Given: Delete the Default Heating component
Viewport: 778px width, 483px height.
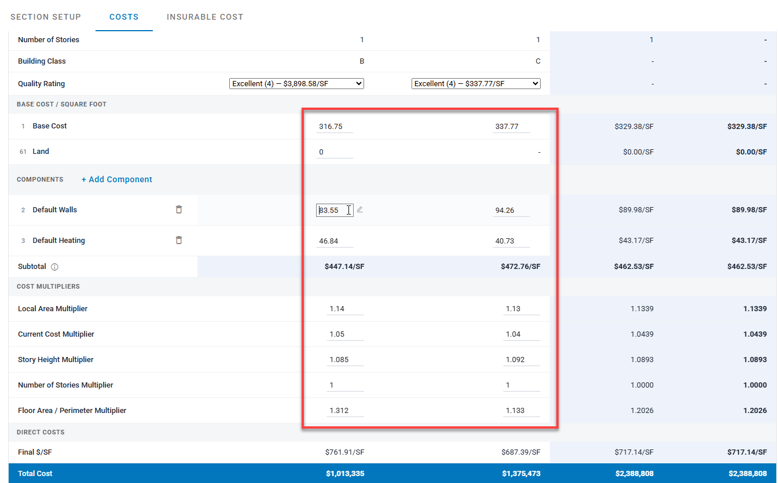Looking at the screenshot, I should (x=179, y=240).
